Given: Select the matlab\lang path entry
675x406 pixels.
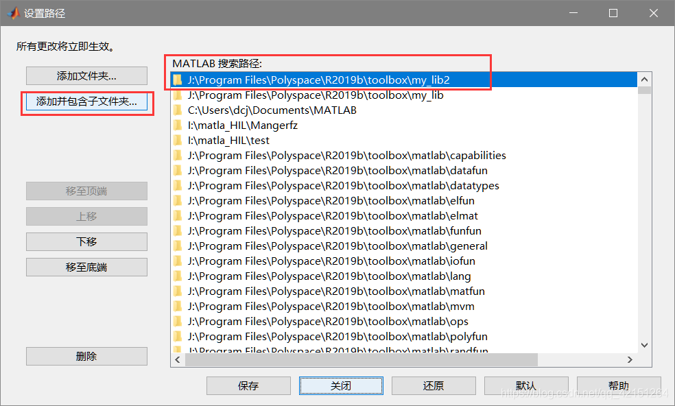Looking at the screenshot, I should pos(404,276).
